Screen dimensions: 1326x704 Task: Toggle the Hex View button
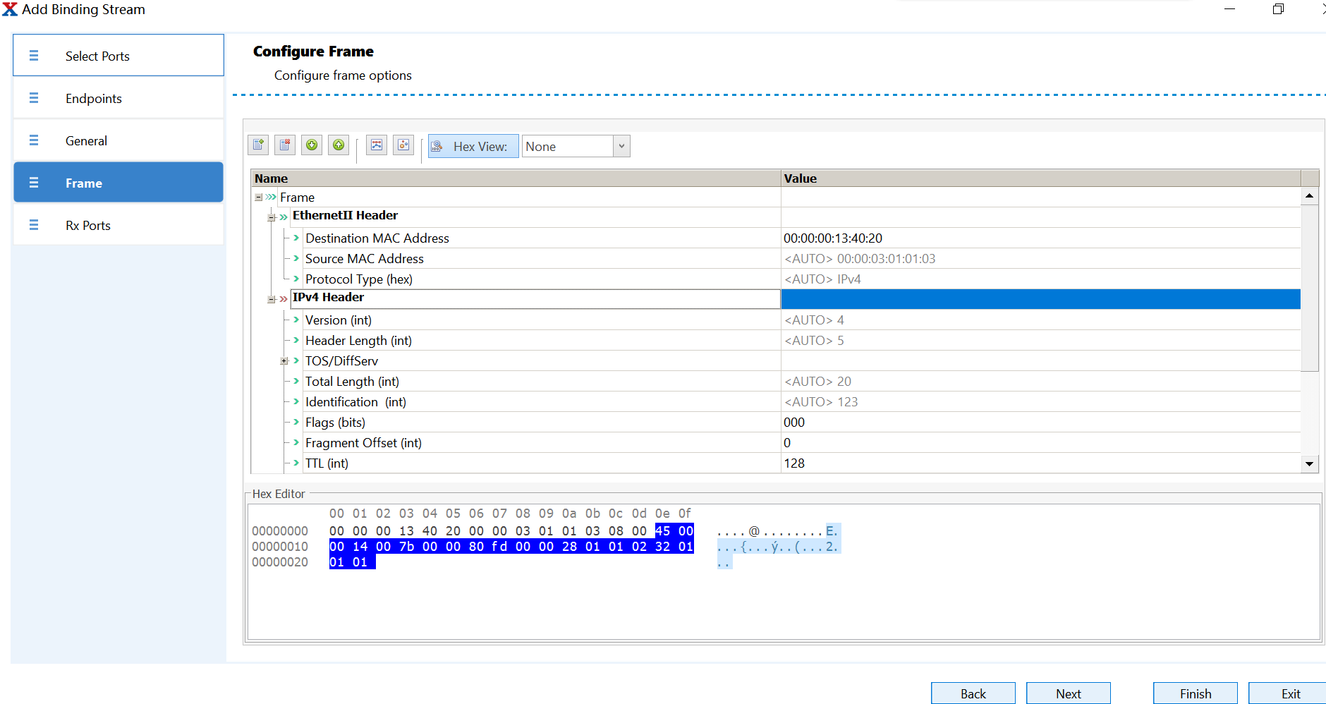pyautogui.click(x=473, y=146)
